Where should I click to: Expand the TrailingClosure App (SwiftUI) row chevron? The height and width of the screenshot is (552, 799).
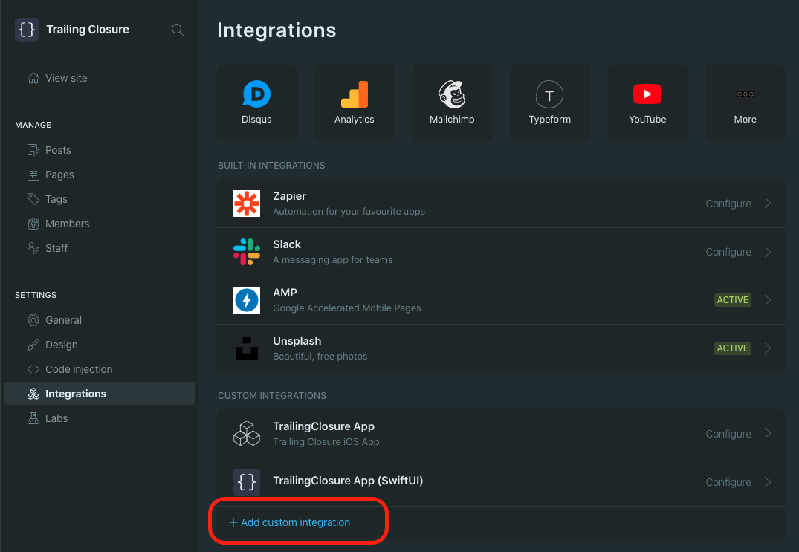(x=767, y=481)
